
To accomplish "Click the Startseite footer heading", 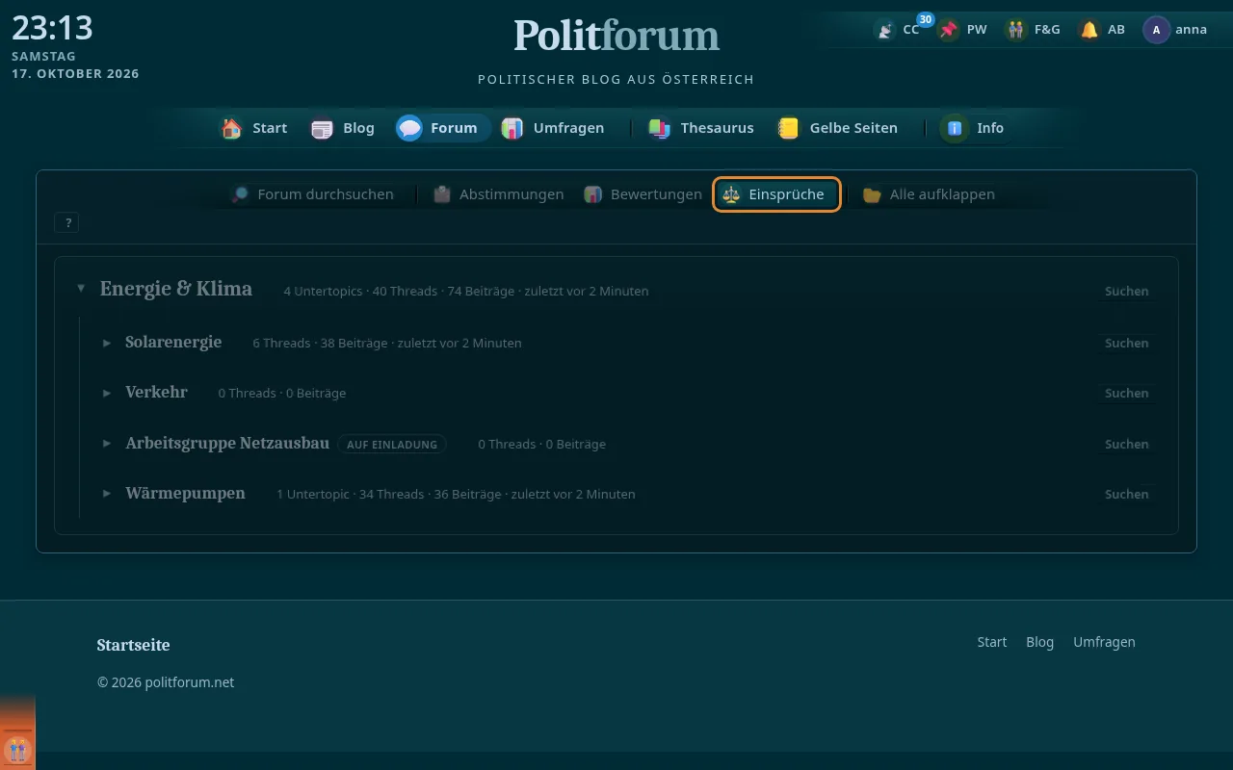I will tap(133, 645).
